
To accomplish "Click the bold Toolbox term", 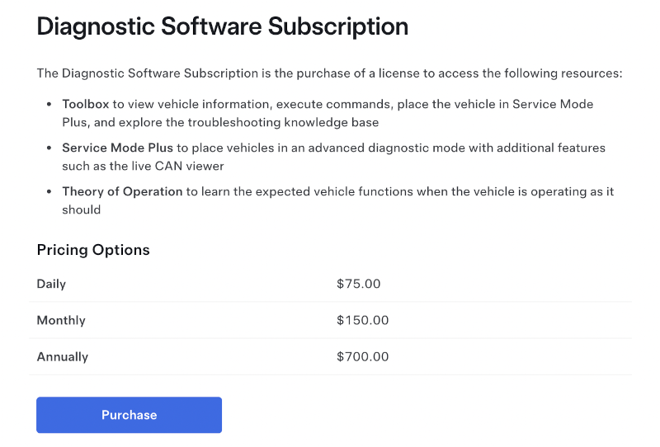I will pos(86,104).
